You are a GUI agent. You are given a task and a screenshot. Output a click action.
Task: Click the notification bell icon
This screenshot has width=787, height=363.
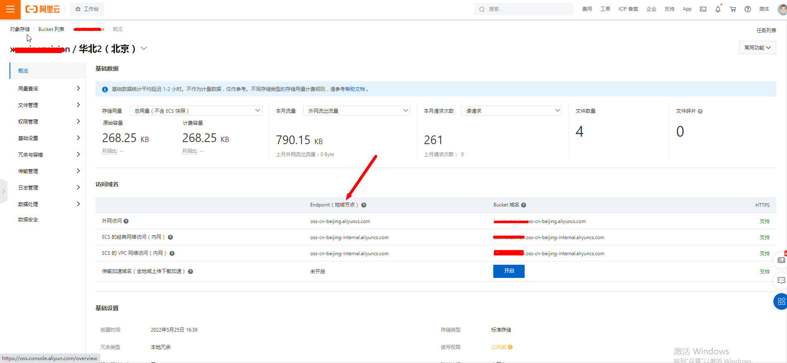click(718, 9)
